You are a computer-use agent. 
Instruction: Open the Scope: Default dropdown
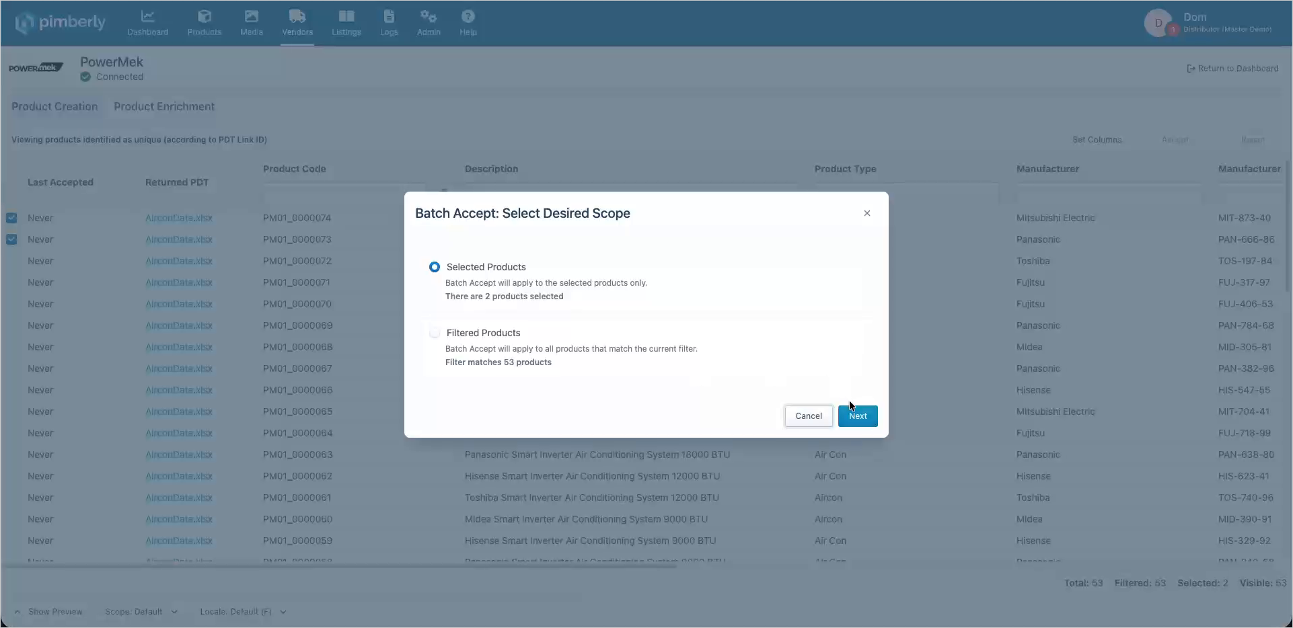click(x=141, y=612)
